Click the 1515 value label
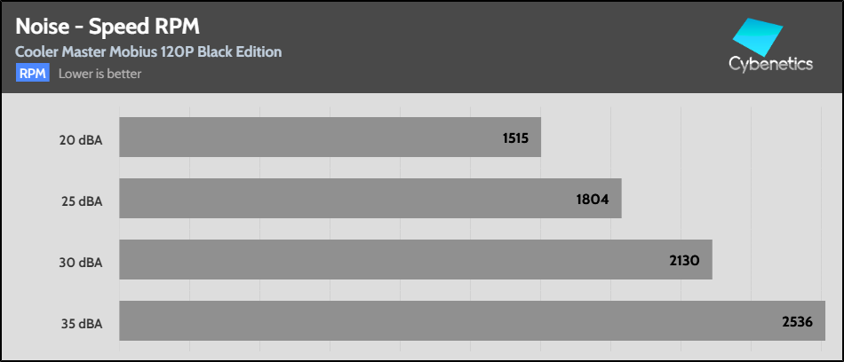The image size is (844, 362). tap(517, 138)
